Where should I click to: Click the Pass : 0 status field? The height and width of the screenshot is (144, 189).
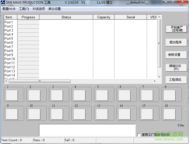(48, 140)
